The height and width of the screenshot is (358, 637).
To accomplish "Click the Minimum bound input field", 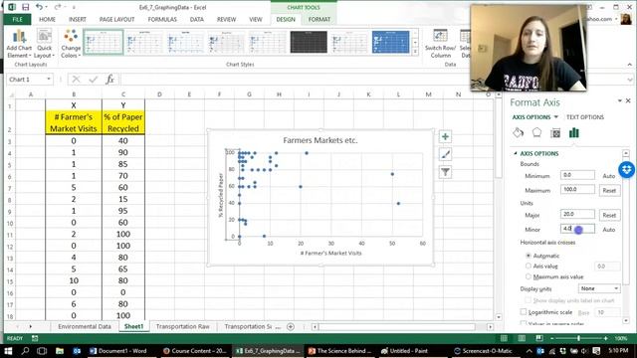I will pos(577,175).
